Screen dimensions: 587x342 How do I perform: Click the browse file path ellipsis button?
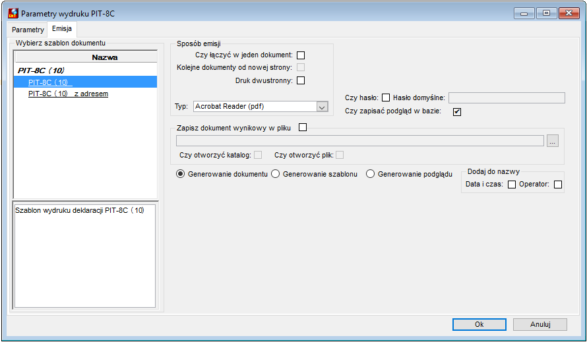point(553,141)
